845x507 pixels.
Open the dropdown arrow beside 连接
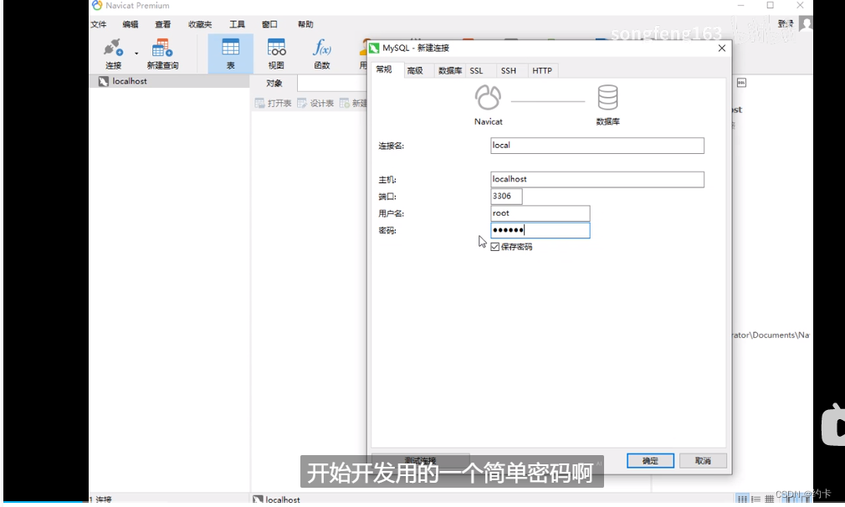(136, 54)
